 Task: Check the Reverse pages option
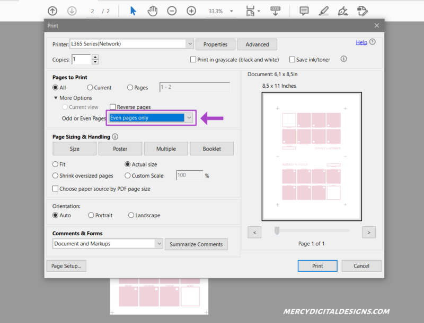pos(112,106)
